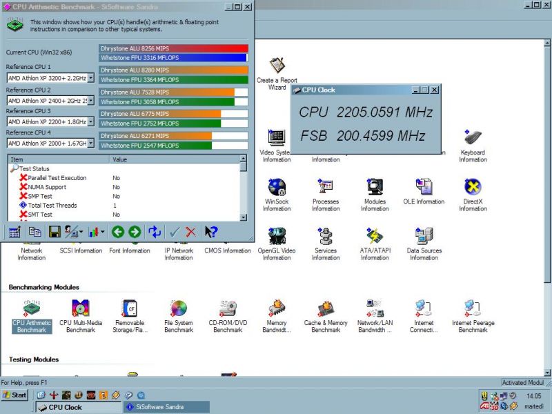Click SCSI Information label
Image resolution: width=552 pixels, height=414 pixels.
pos(81,250)
